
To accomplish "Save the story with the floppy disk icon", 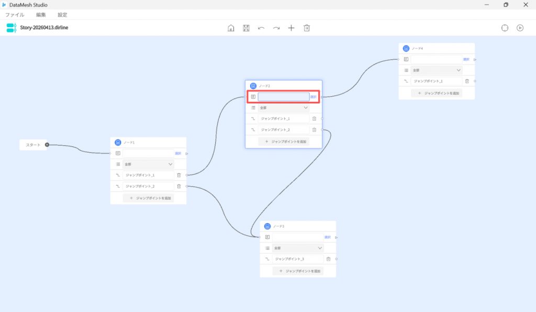I will coord(246,28).
